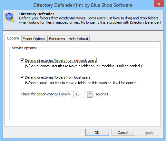Viewport: 166px width, 141px height.
Task: Decrease the seconds interval with down arrow
Action: point(90,96)
